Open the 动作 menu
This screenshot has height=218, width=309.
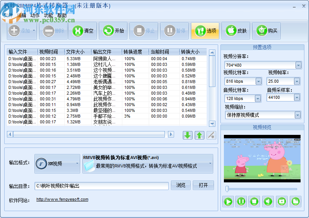coord(35,16)
